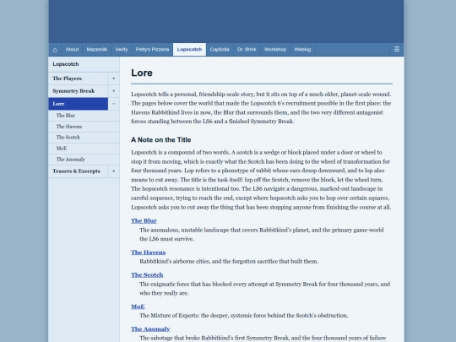
Task: Open the About tab
Action: 72,50
